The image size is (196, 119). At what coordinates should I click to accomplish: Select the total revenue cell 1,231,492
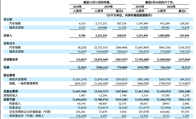tap(142, 36)
